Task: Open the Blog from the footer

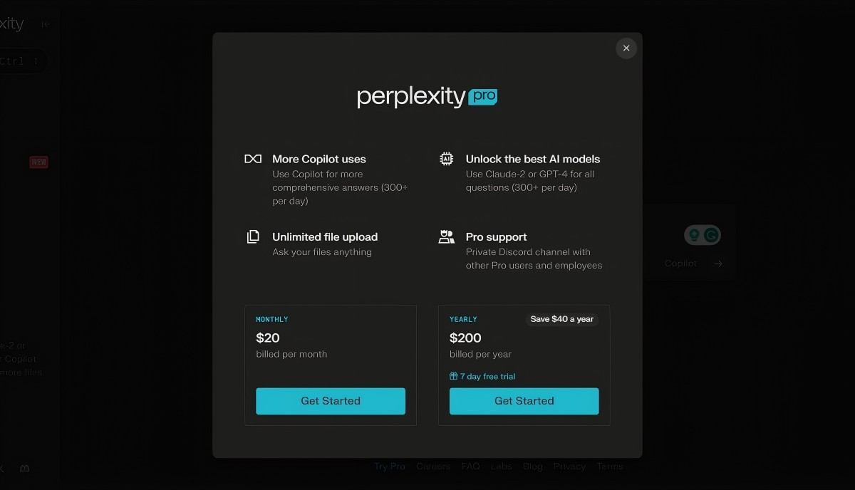Action: click(x=532, y=466)
